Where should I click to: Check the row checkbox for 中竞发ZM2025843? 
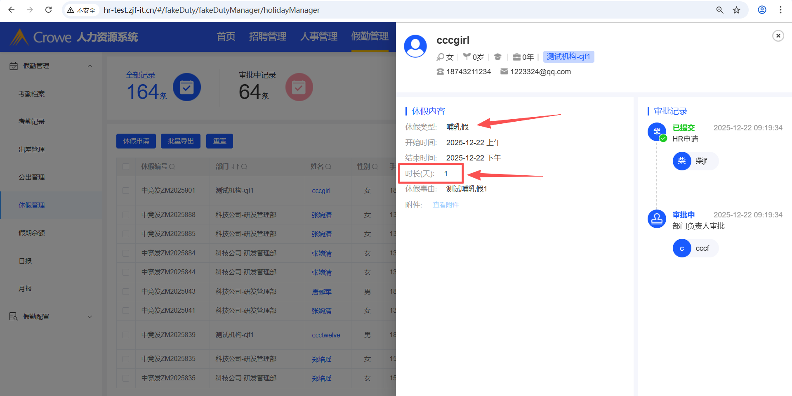tap(126, 292)
